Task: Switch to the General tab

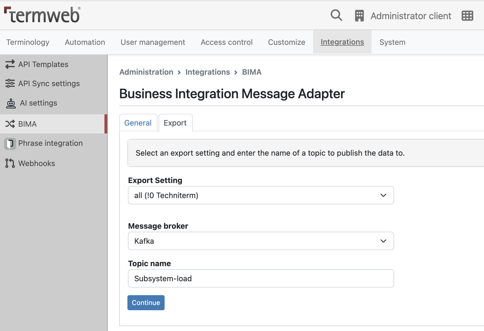Action: click(x=138, y=123)
